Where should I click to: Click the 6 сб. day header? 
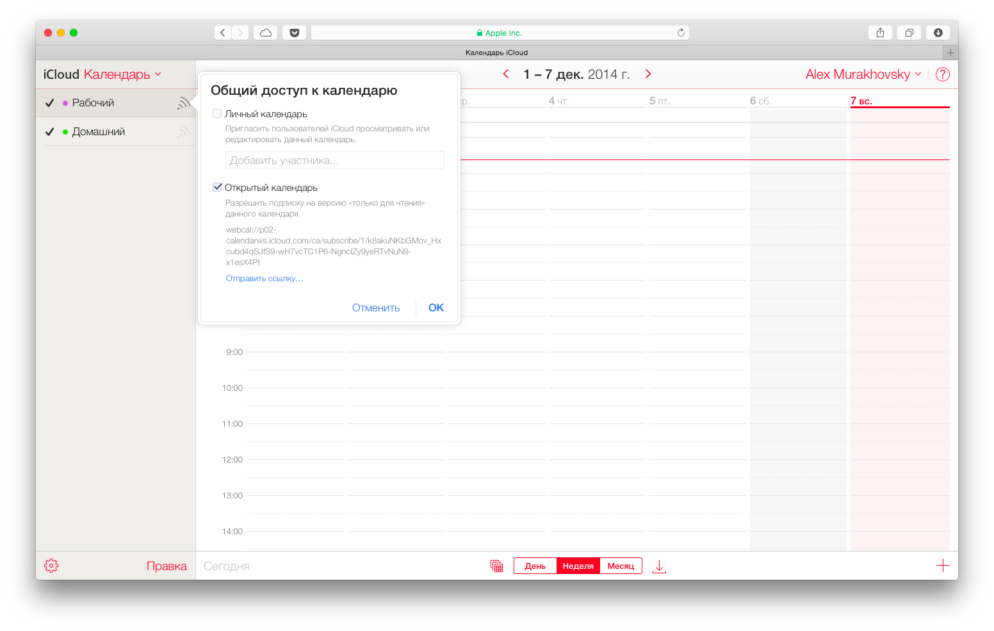(760, 101)
